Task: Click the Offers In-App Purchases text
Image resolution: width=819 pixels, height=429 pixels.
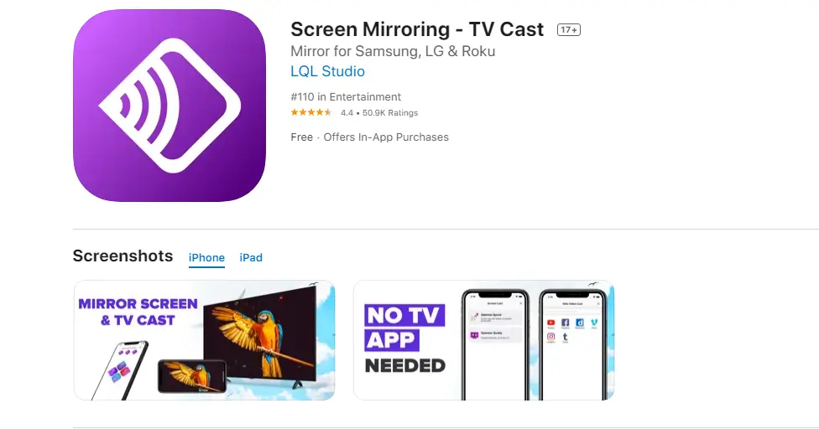Action: 386,137
